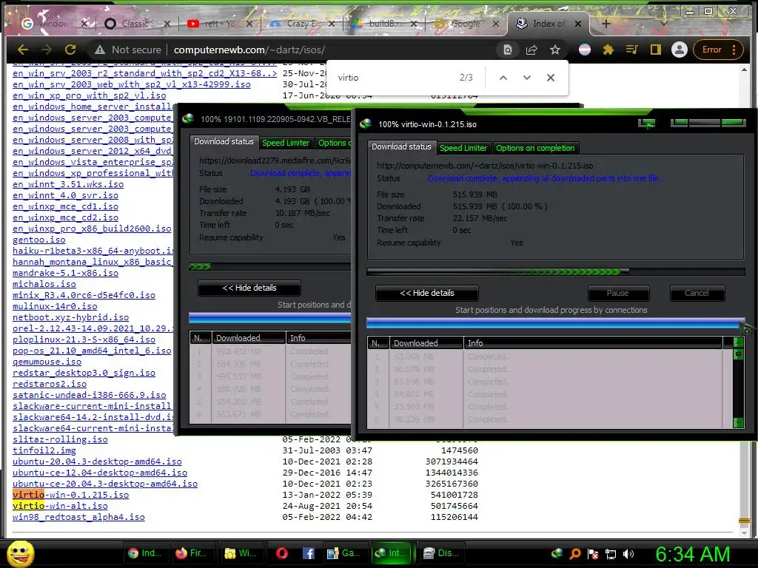Open the virtio-win-alt.iso link

61,506
